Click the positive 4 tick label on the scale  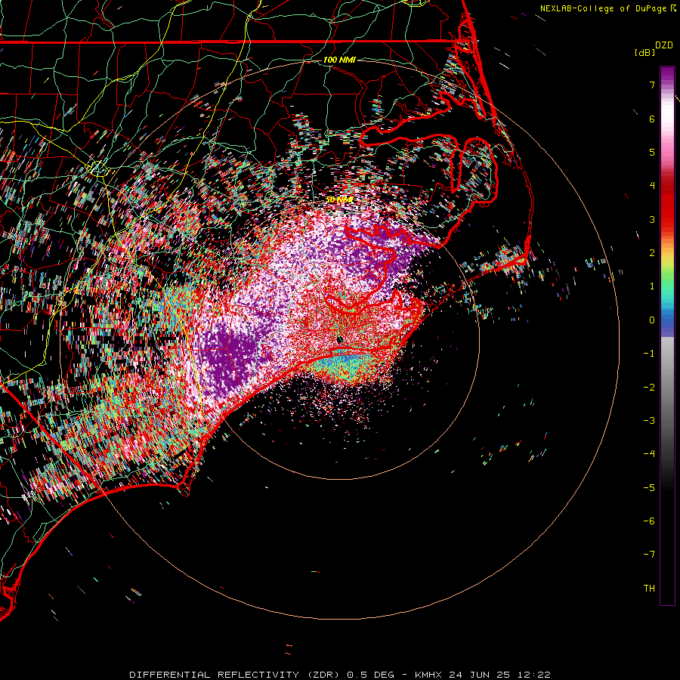click(652, 186)
